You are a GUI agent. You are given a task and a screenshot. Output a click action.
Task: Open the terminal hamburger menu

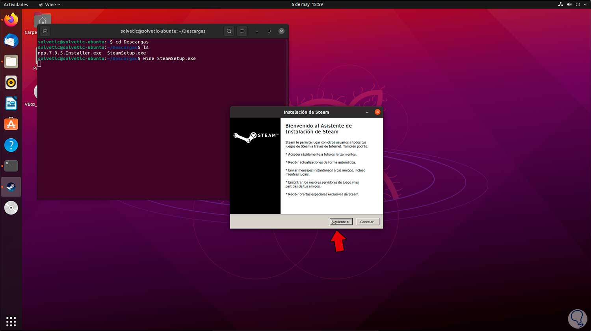pos(242,31)
